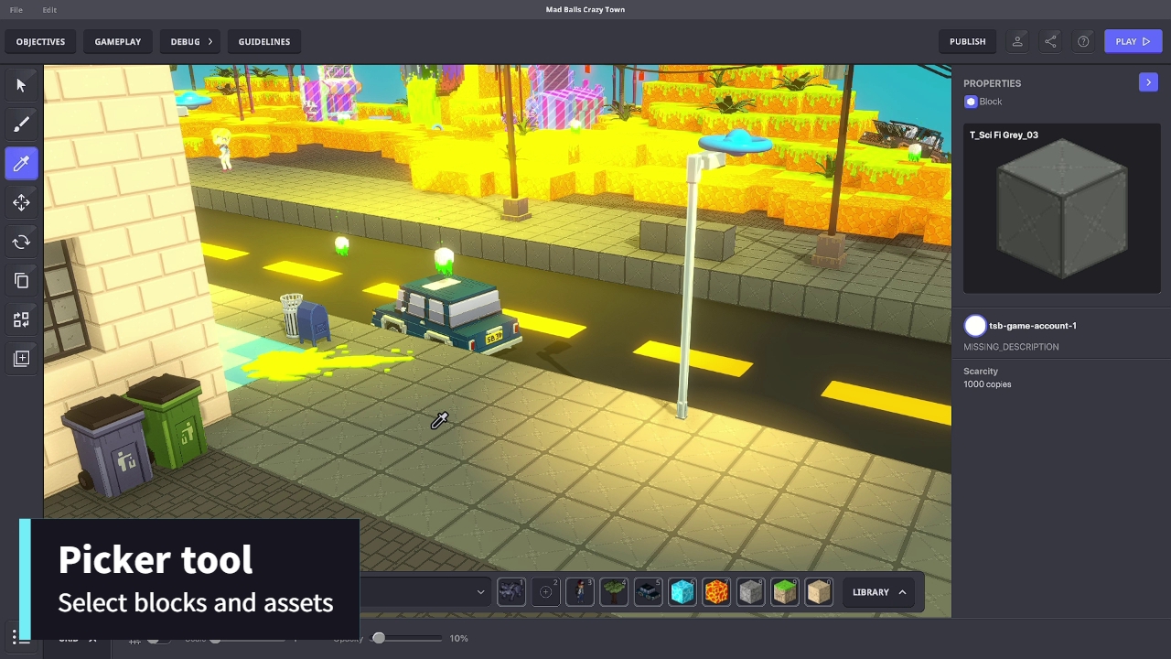Click the Share icon in top bar

pos(1050,41)
